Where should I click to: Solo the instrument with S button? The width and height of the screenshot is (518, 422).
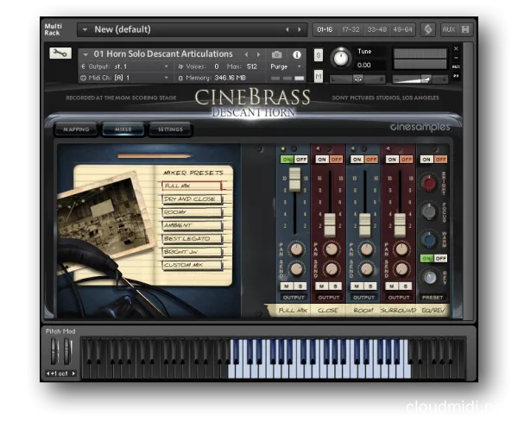click(319, 55)
